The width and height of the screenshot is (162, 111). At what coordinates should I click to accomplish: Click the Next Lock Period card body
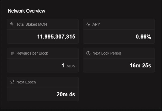coord(119,66)
